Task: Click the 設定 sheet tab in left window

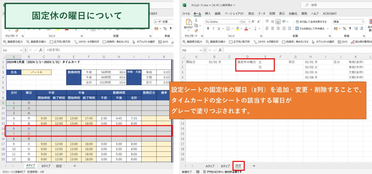Action: point(59,166)
